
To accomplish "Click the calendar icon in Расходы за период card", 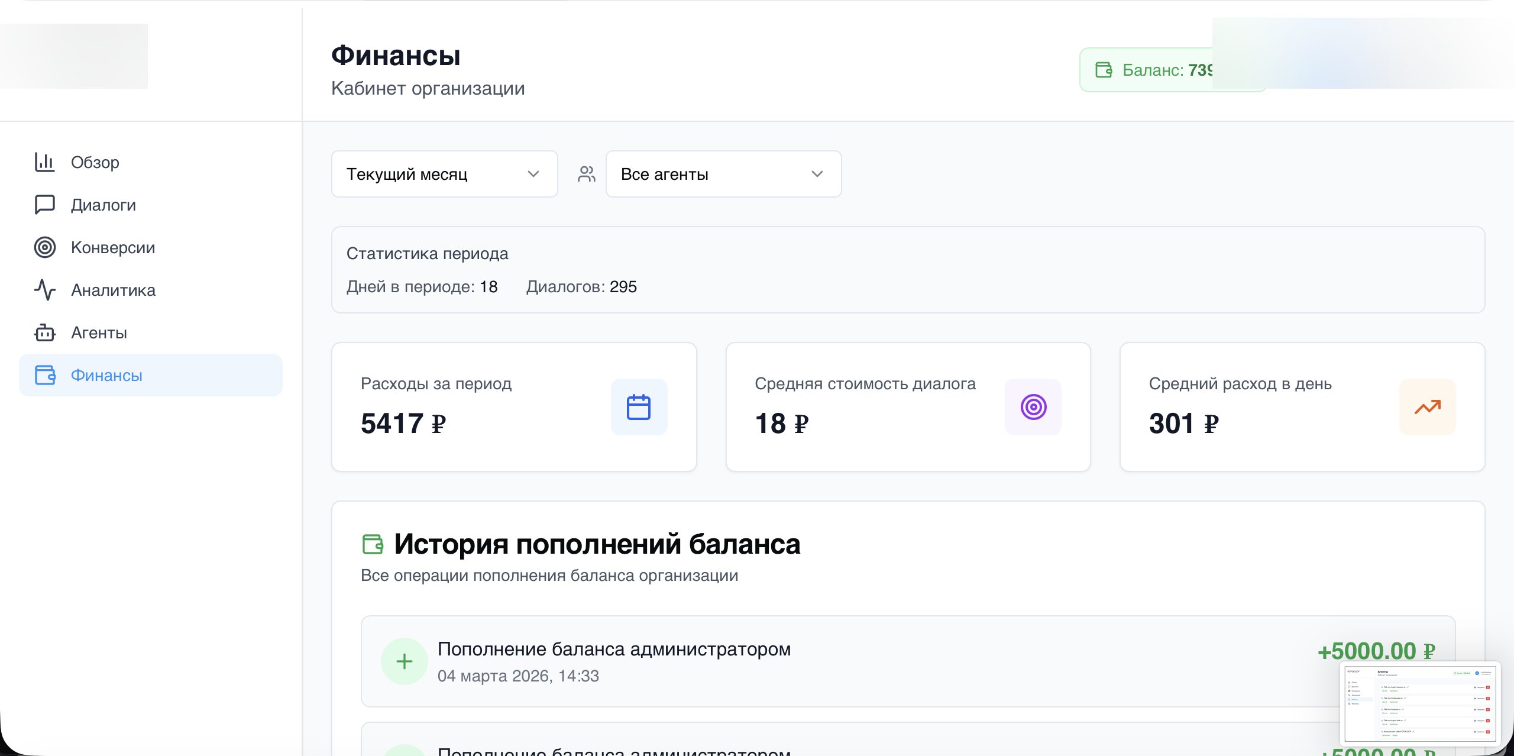I will 639,406.
